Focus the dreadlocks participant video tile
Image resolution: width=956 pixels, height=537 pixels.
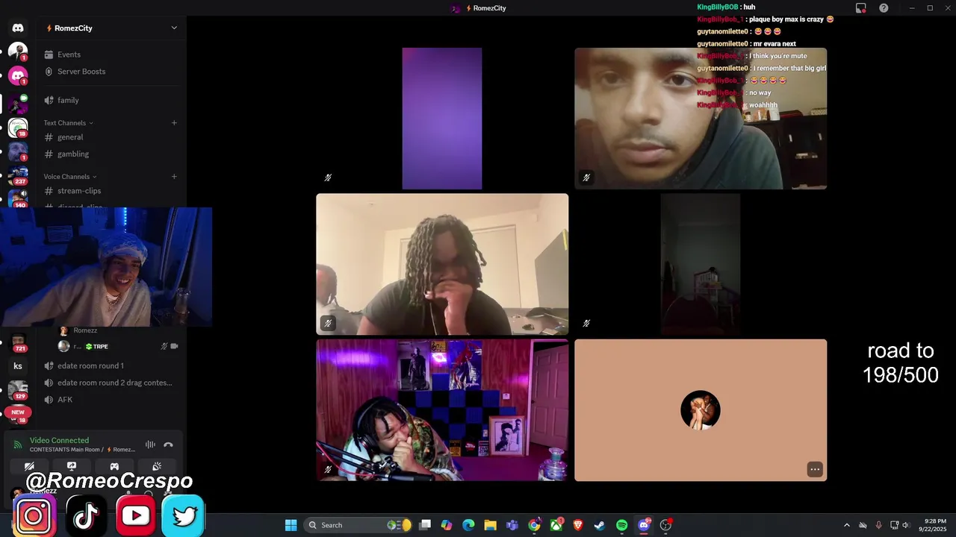pyautogui.click(x=442, y=264)
